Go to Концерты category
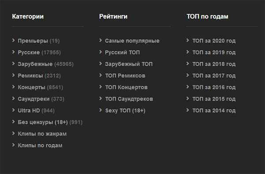This screenshot has width=265, height=174. coord(31,87)
